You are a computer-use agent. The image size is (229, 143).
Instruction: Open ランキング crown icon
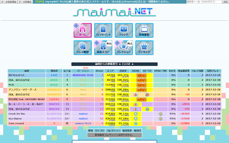tap(144, 48)
